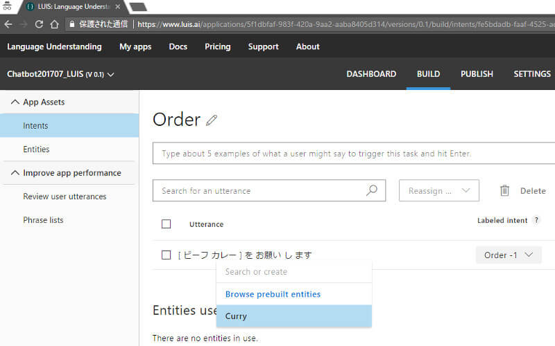The width and height of the screenshot is (555, 346).
Task: Click the Labeled intent column header
Action: (x=502, y=220)
